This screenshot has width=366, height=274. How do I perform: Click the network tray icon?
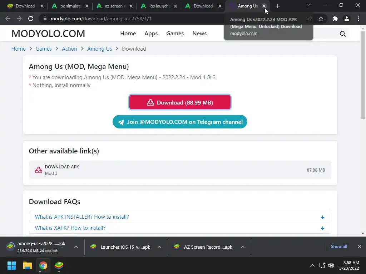pyautogui.click(x=322, y=265)
